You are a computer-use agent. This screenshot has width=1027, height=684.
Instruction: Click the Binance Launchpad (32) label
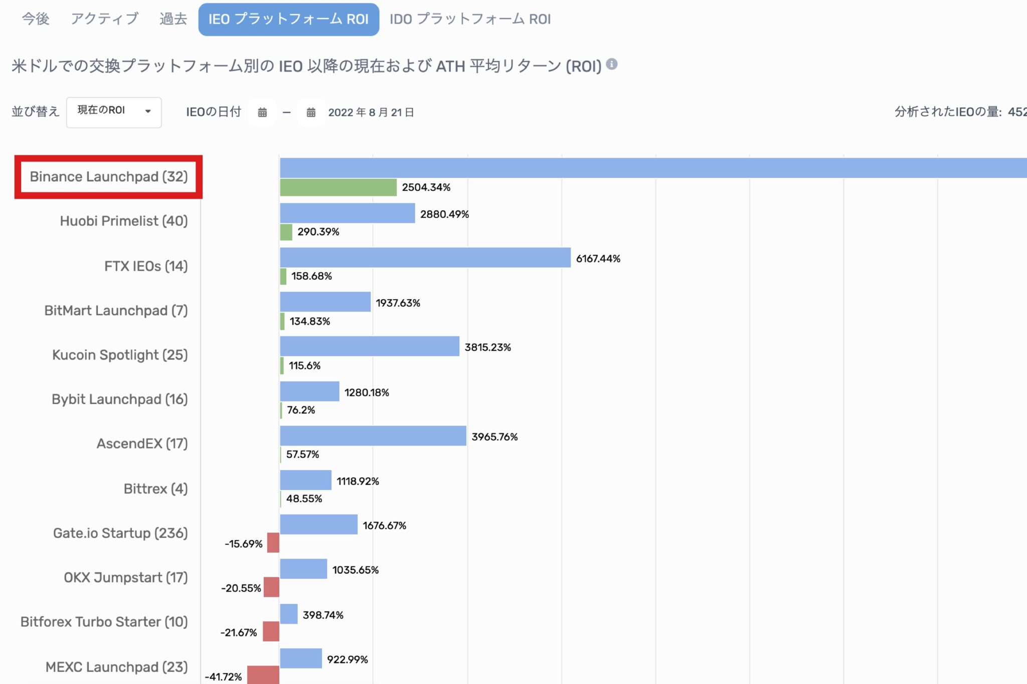point(109,177)
